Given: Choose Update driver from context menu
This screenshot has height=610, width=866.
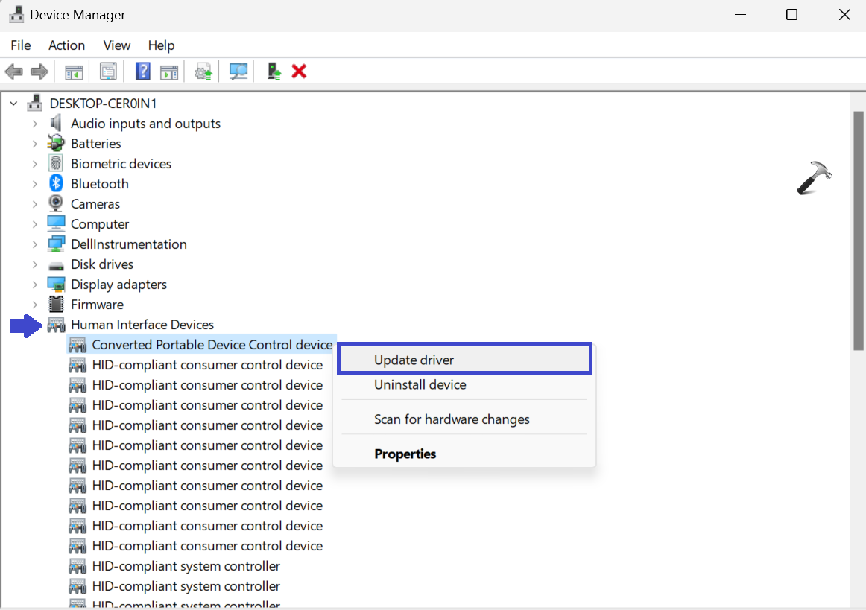Looking at the screenshot, I should pyautogui.click(x=414, y=360).
